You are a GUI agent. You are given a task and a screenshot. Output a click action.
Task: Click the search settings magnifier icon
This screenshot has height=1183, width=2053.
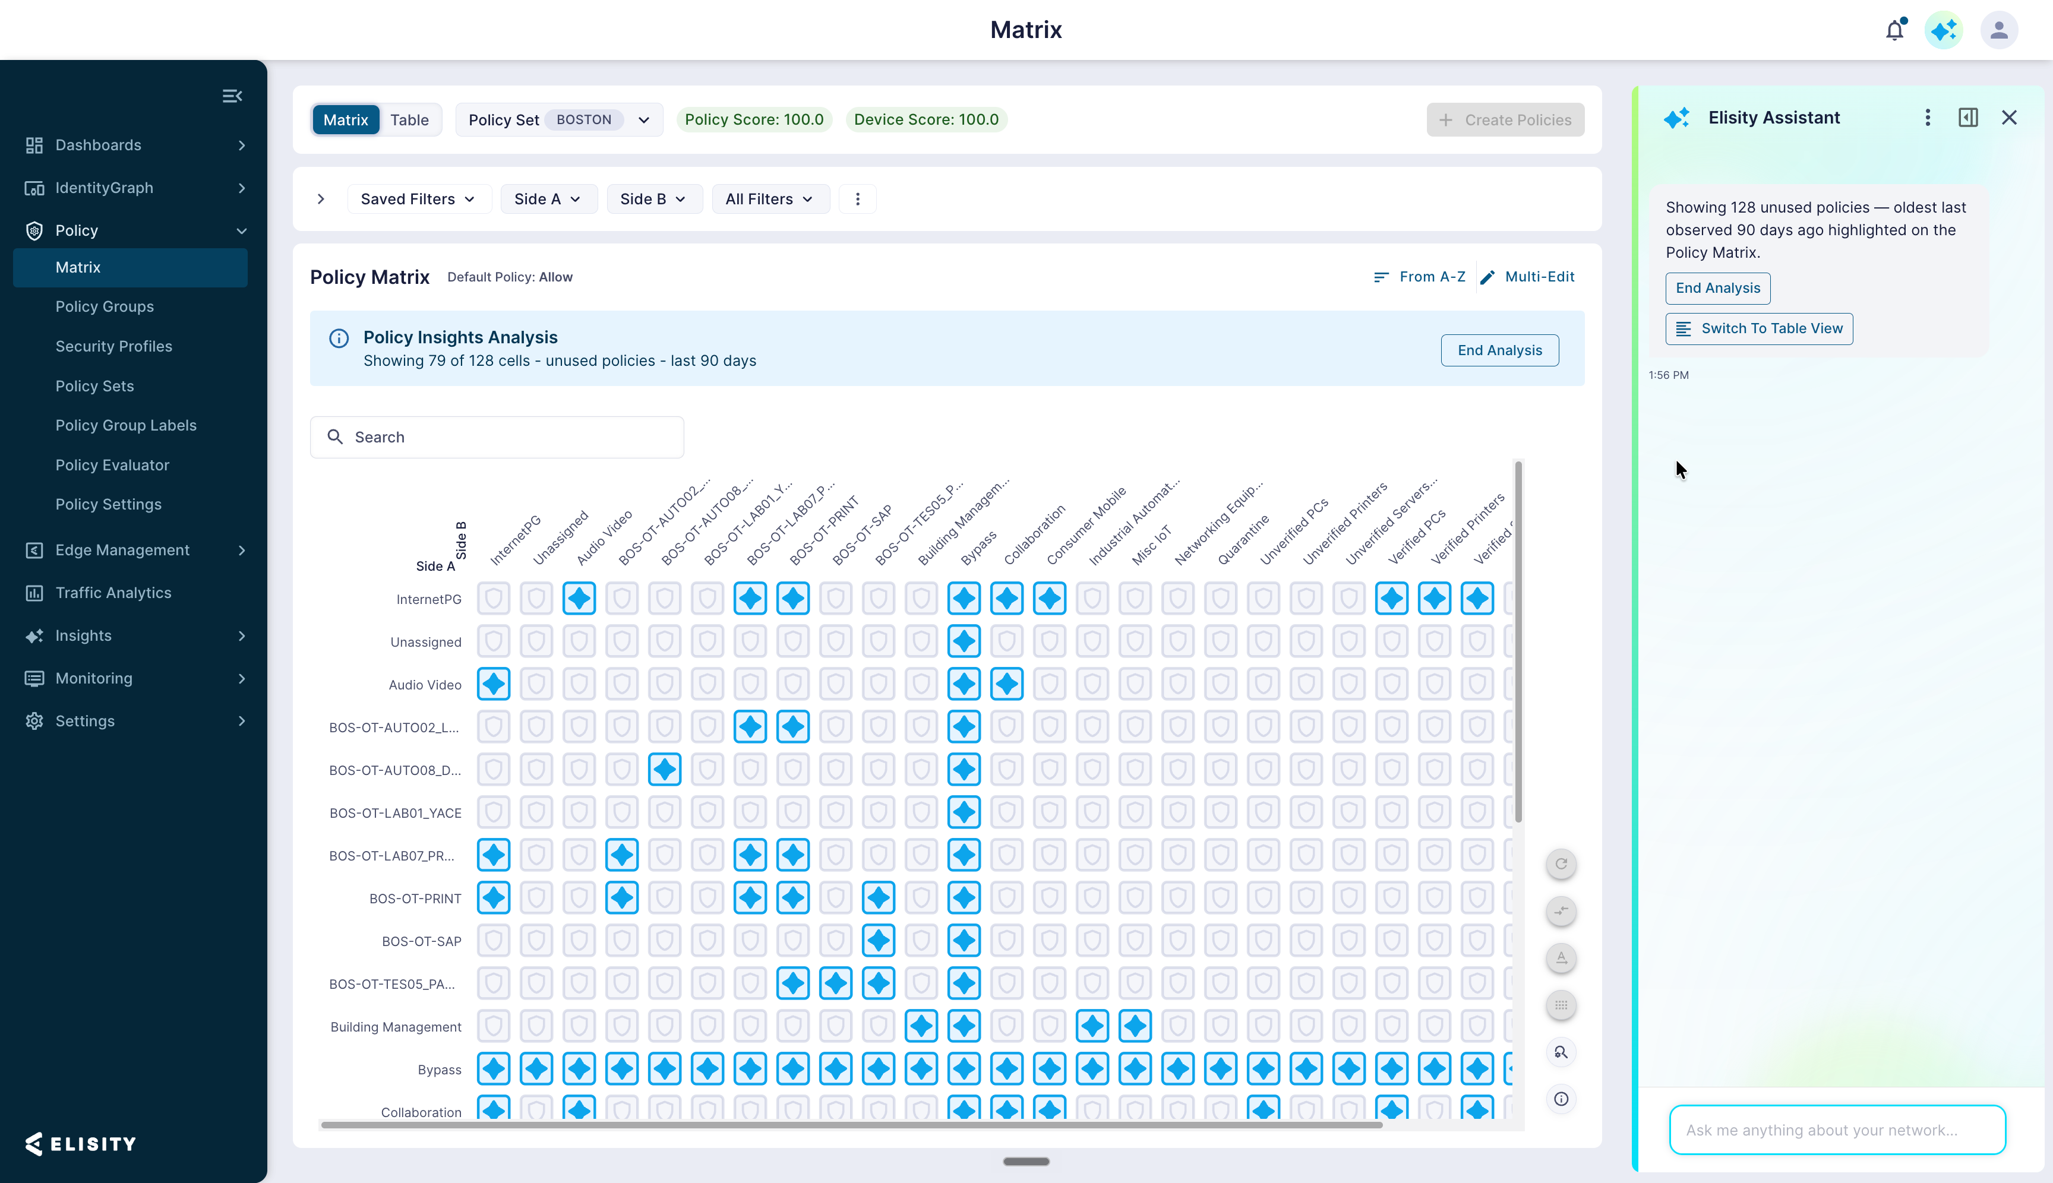tap(1561, 1052)
